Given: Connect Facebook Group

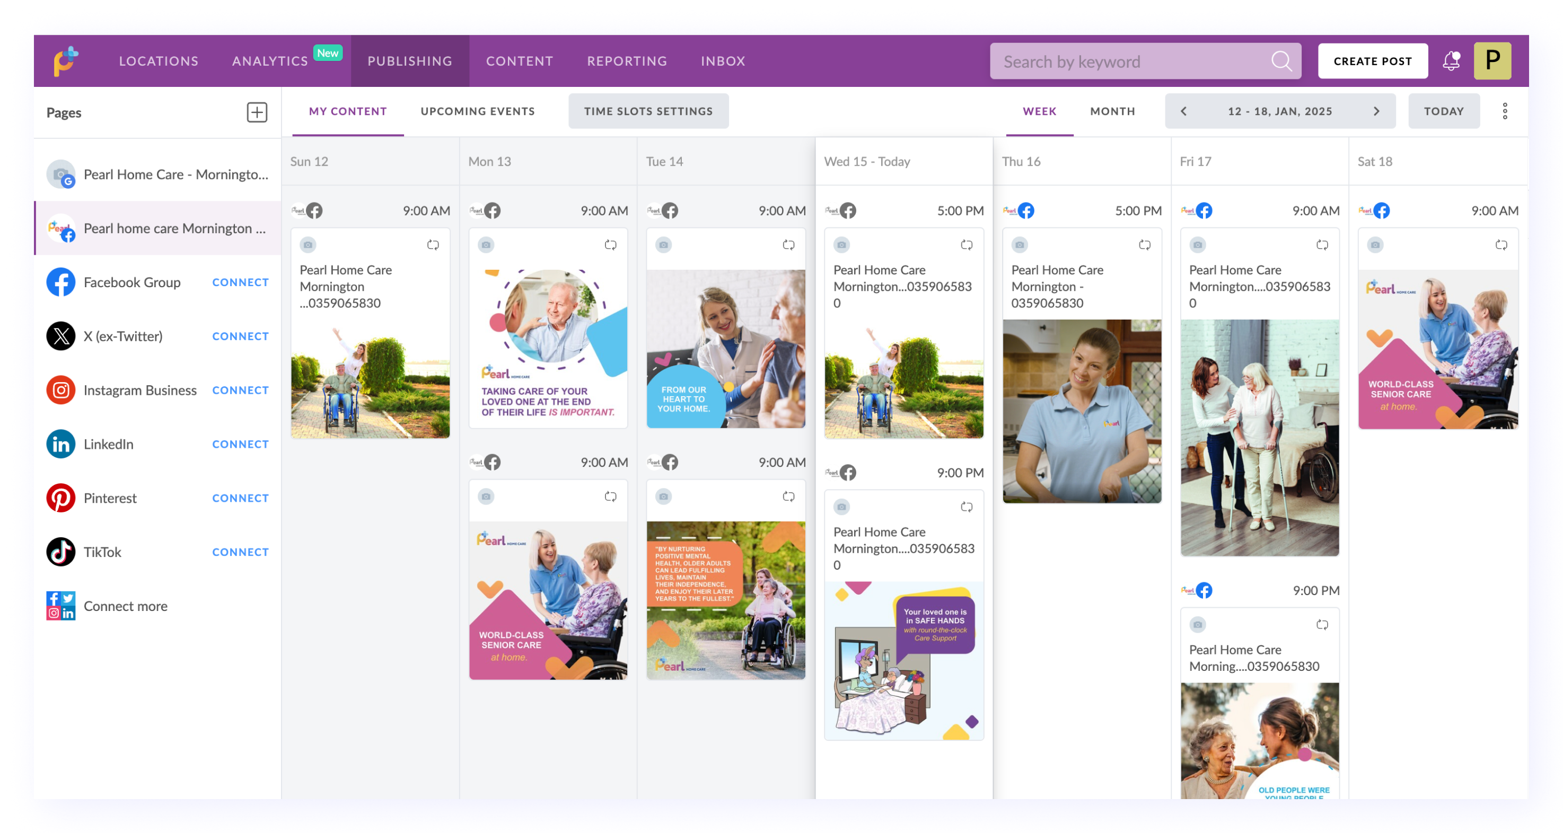Looking at the screenshot, I should tap(240, 282).
